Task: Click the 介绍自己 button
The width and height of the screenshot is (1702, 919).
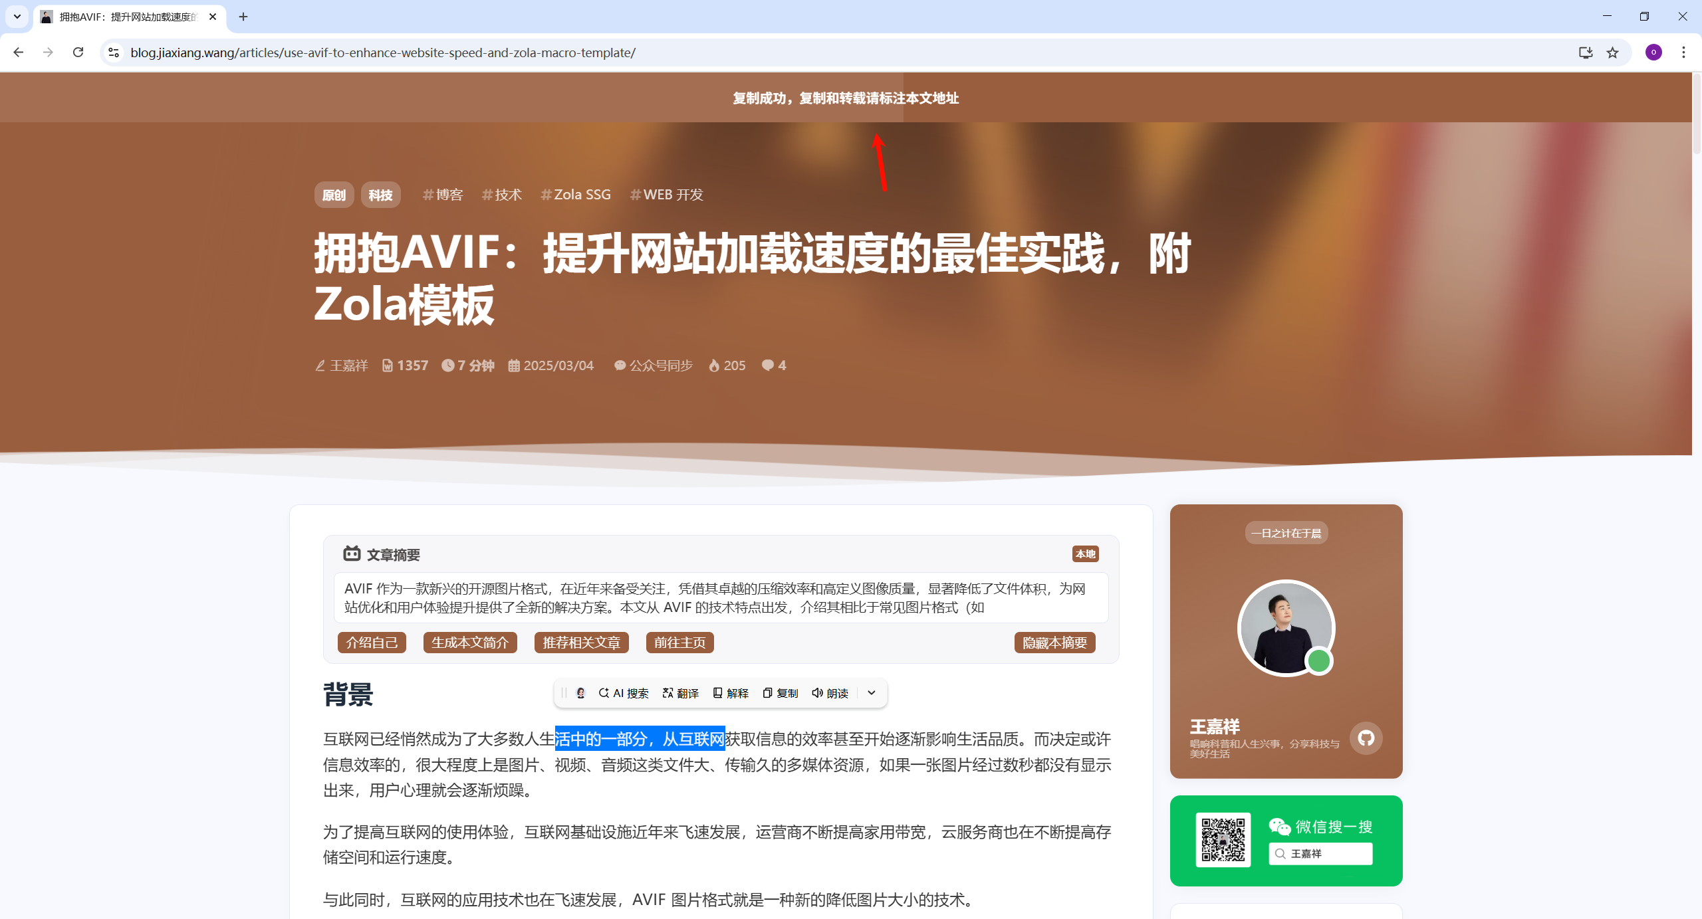Action: click(x=372, y=643)
